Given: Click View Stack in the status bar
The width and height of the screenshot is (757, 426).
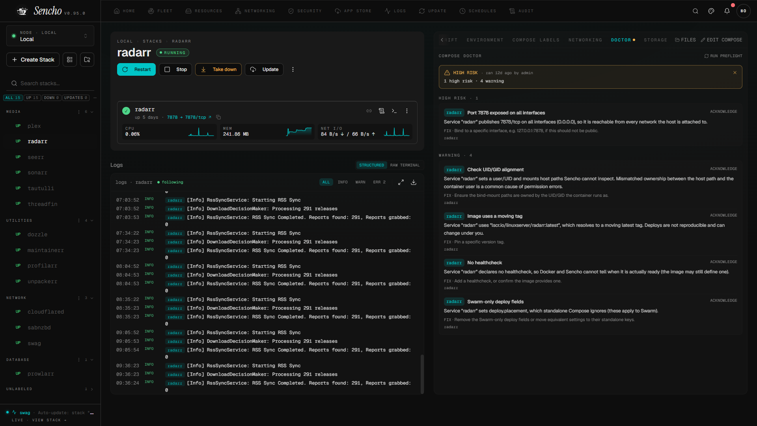Looking at the screenshot, I should (x=49, y=420).
